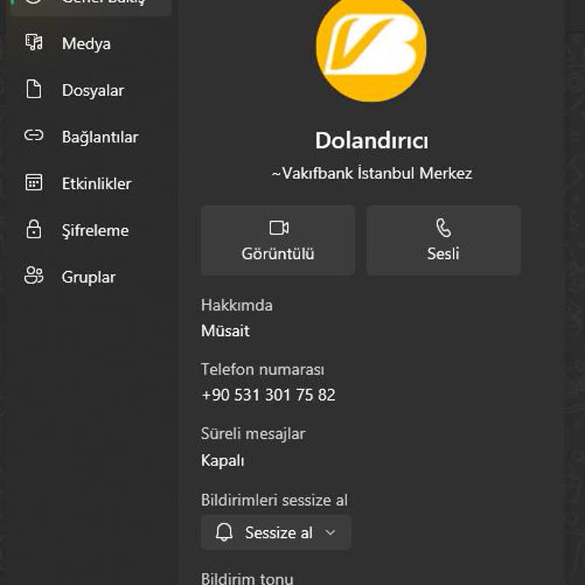Click the video camera icon
This screenshot has width=585, height=585.
pos(279,228)
